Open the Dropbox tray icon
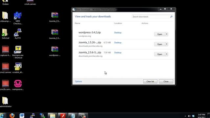Screen dimensions: 210x118 (193, 116)
